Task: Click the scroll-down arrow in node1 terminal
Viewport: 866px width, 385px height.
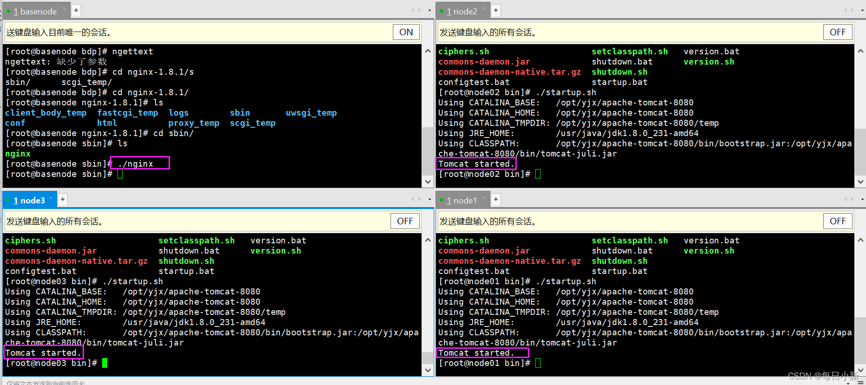Action: coord(860,370)
